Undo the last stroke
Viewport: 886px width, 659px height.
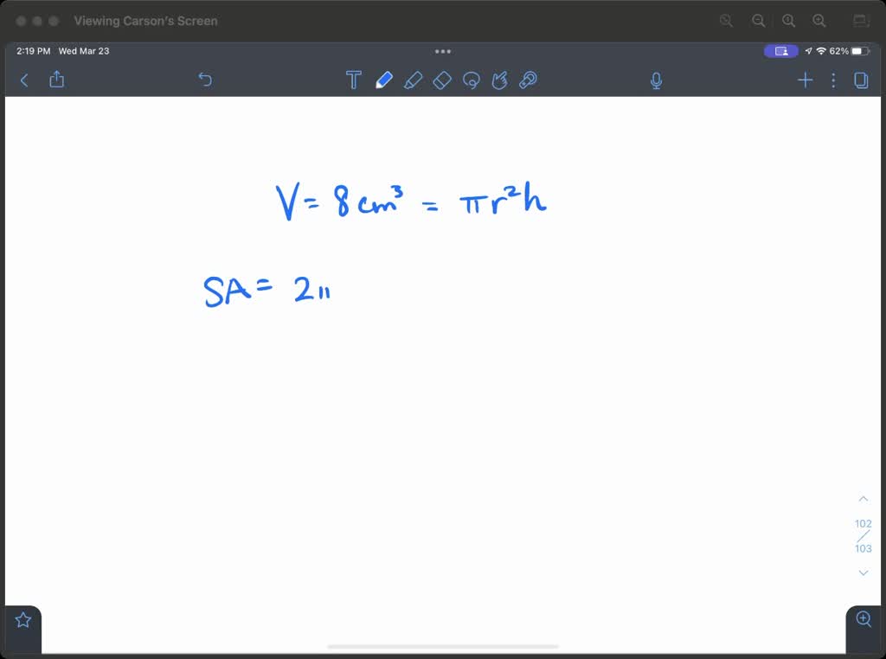pyautogui.click(x=205, y=80)
